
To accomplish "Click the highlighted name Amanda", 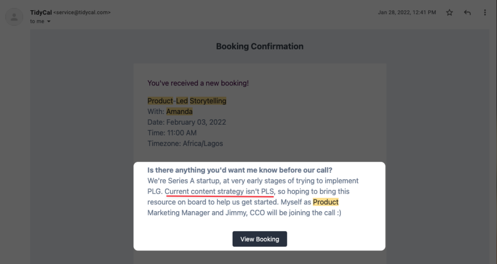I will (x=180, y=112).
